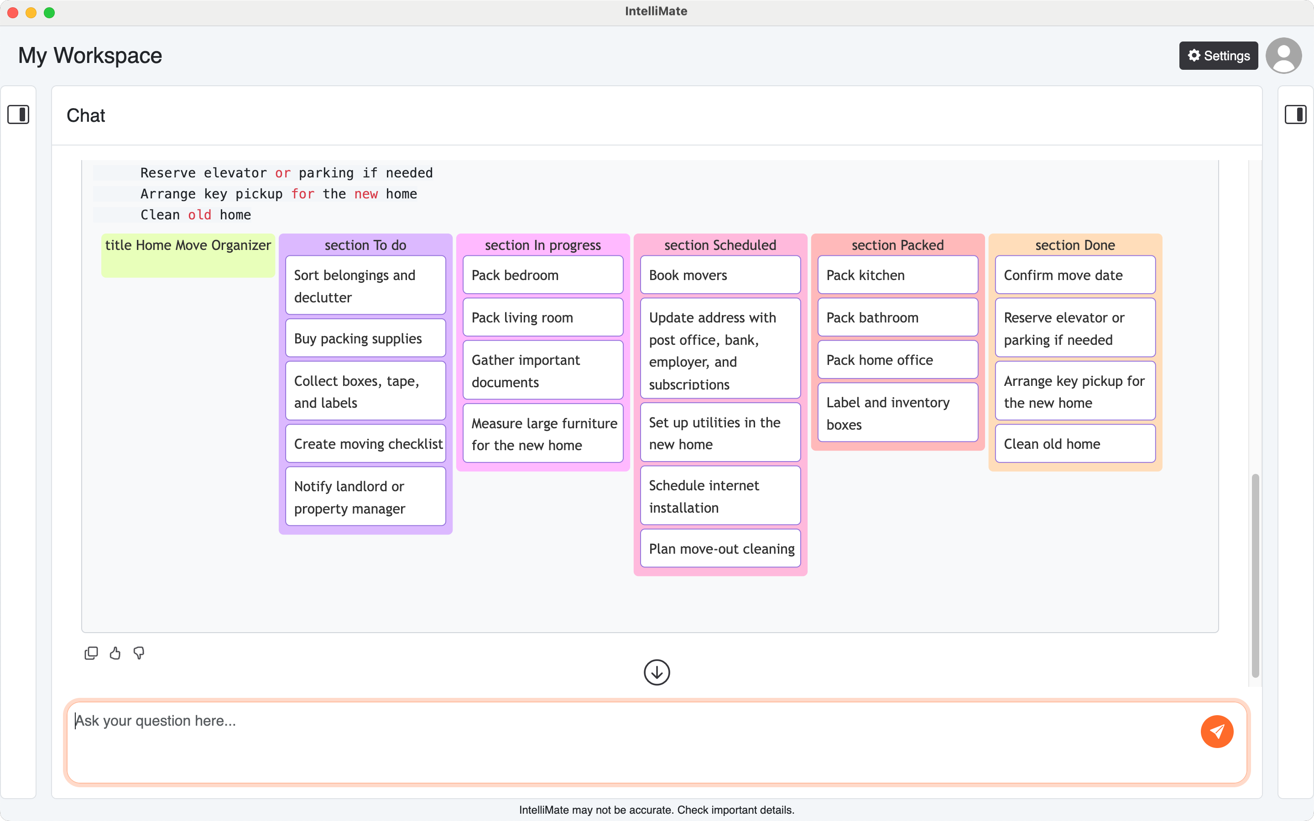Select the Sort belongings and declutter card

click(x=365, y=286)
